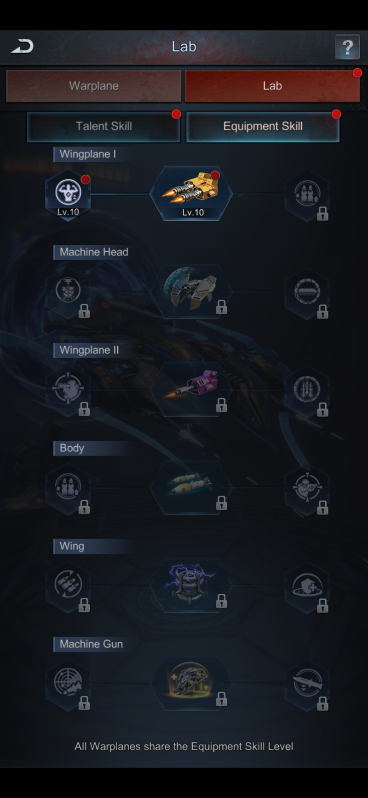This screenshot has height=798, width=368.
Task: Open the Lv.10 muscle body skill
Action: pos(68,195)
